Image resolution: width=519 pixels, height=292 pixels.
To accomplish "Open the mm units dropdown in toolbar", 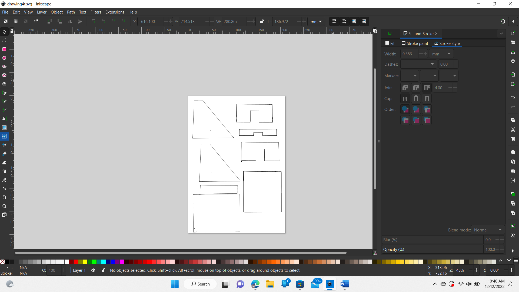I will pyautogui.click(x=316, y=22).
